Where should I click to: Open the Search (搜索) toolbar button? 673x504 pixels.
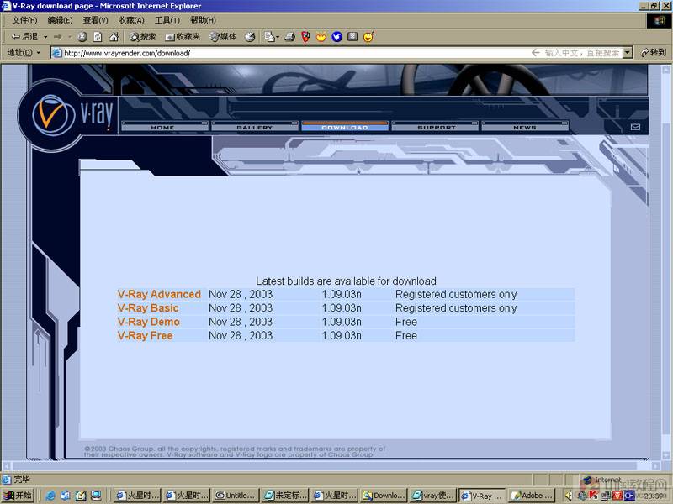pyautogui.click(x=142, y=37)
